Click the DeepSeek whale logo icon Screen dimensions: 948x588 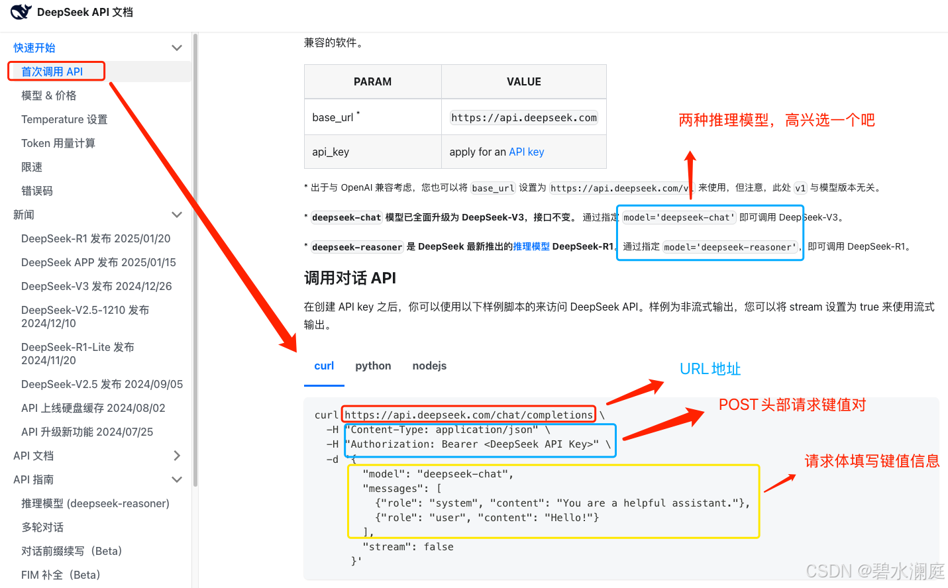click(x=21, y=12)
